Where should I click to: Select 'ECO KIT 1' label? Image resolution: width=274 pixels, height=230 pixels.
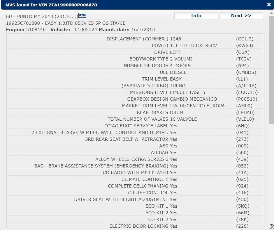point(157,206)
